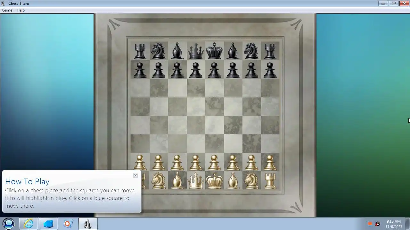Open the orange circle taskbar application
Viewport: 410px width, 230px height.
[68, 224]
